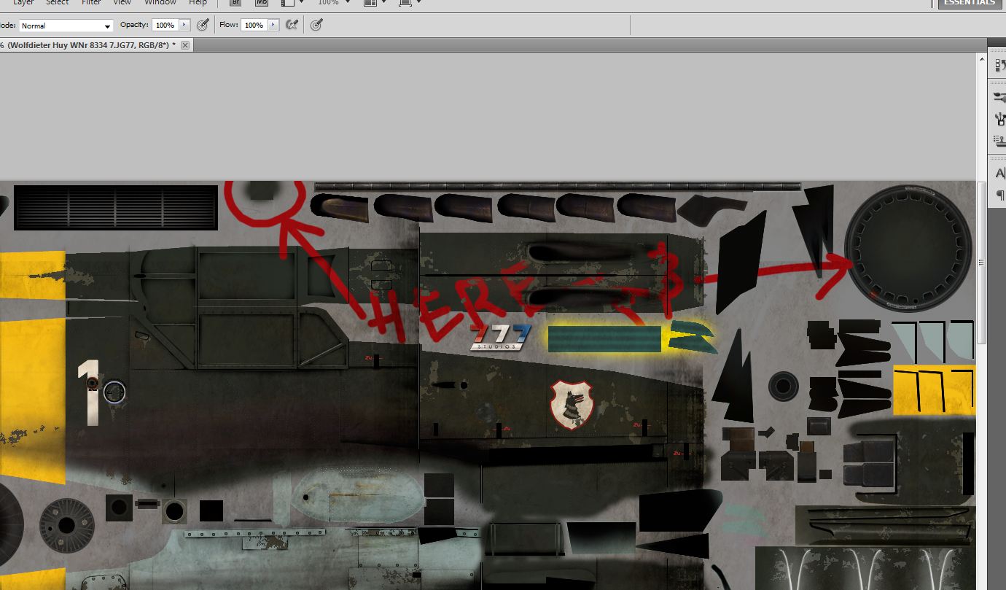Click the Opacity 100% value field

(165, 25)
